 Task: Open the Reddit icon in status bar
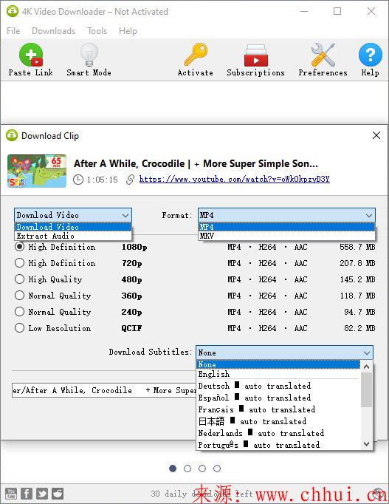[x=58, y=494]
